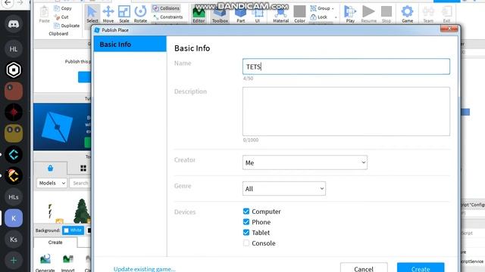
Task: Open Discord home icon
Action: [14, 24]
